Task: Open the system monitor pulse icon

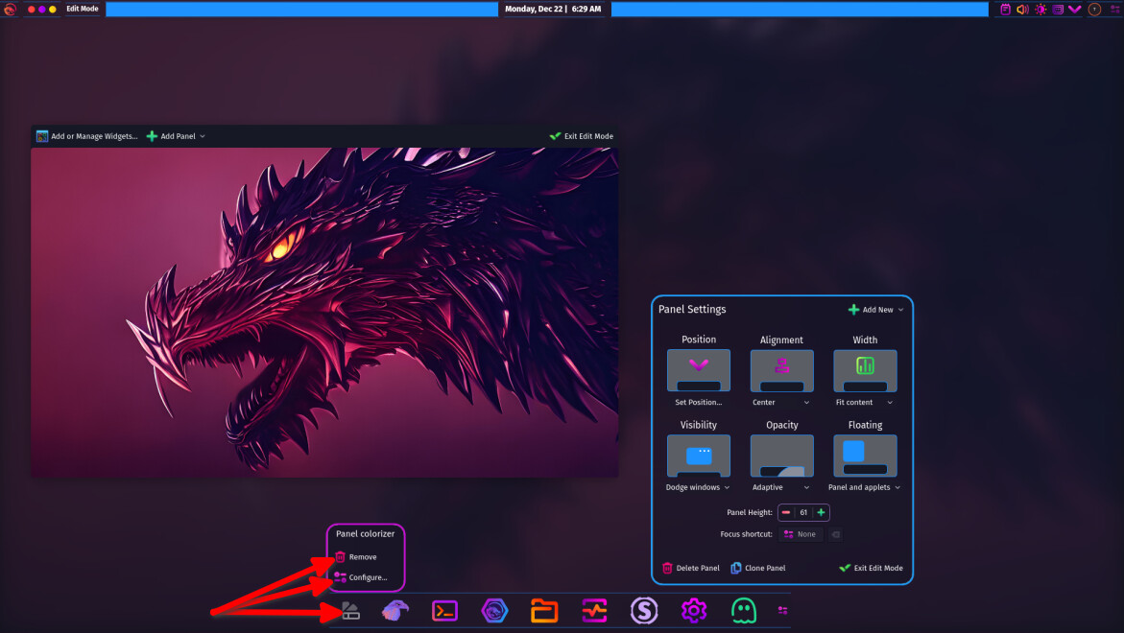Action: pos(594,610)
